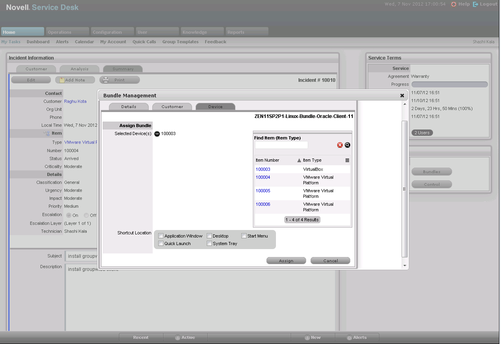This screenshot has width=501, height=344.
Task: Close the Bundle Management dialog
Action: pos(402,96)
